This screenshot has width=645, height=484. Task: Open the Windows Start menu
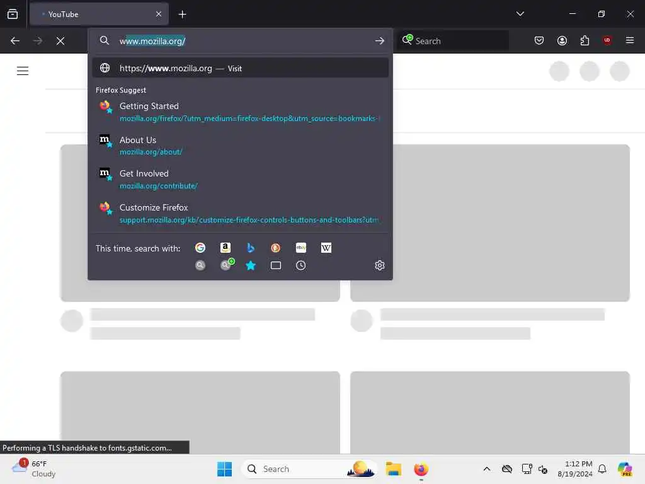pos(225,469)
